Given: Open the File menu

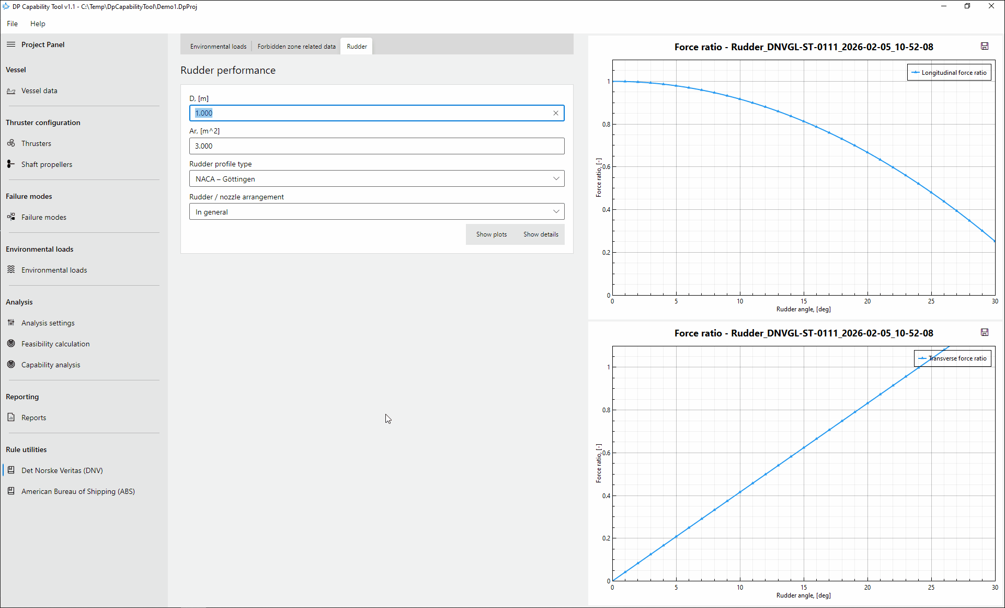Looking at the screenshot, I should coord(13,24).
